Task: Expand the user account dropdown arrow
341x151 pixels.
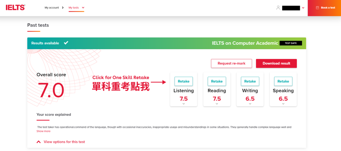Action: tap(303, 8)
